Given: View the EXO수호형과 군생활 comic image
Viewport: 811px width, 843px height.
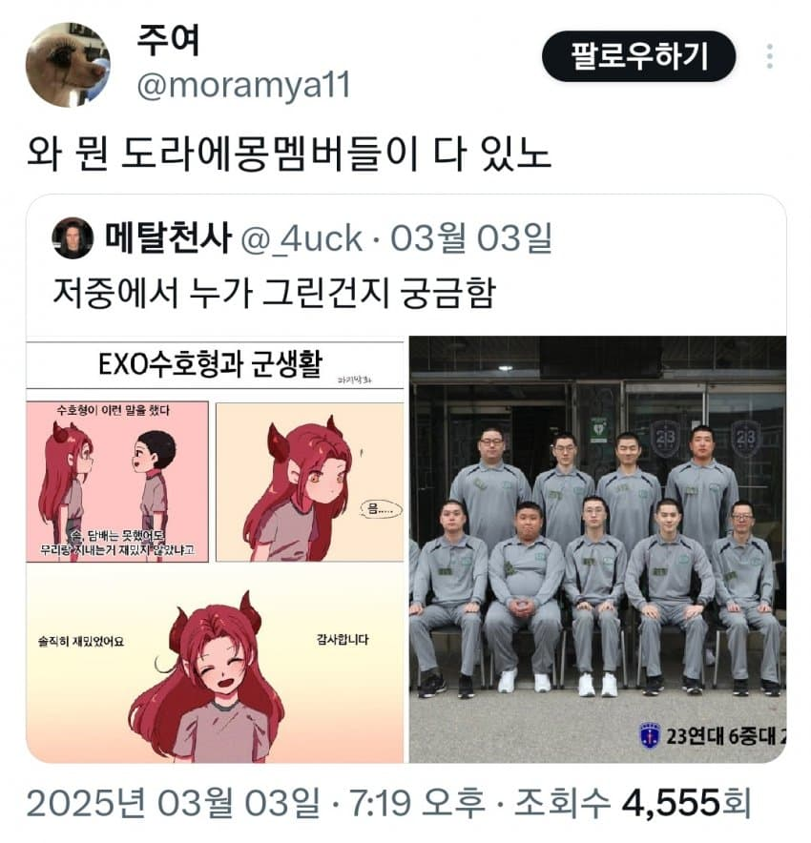Looking at the screenshot, I should coord(215,549).
